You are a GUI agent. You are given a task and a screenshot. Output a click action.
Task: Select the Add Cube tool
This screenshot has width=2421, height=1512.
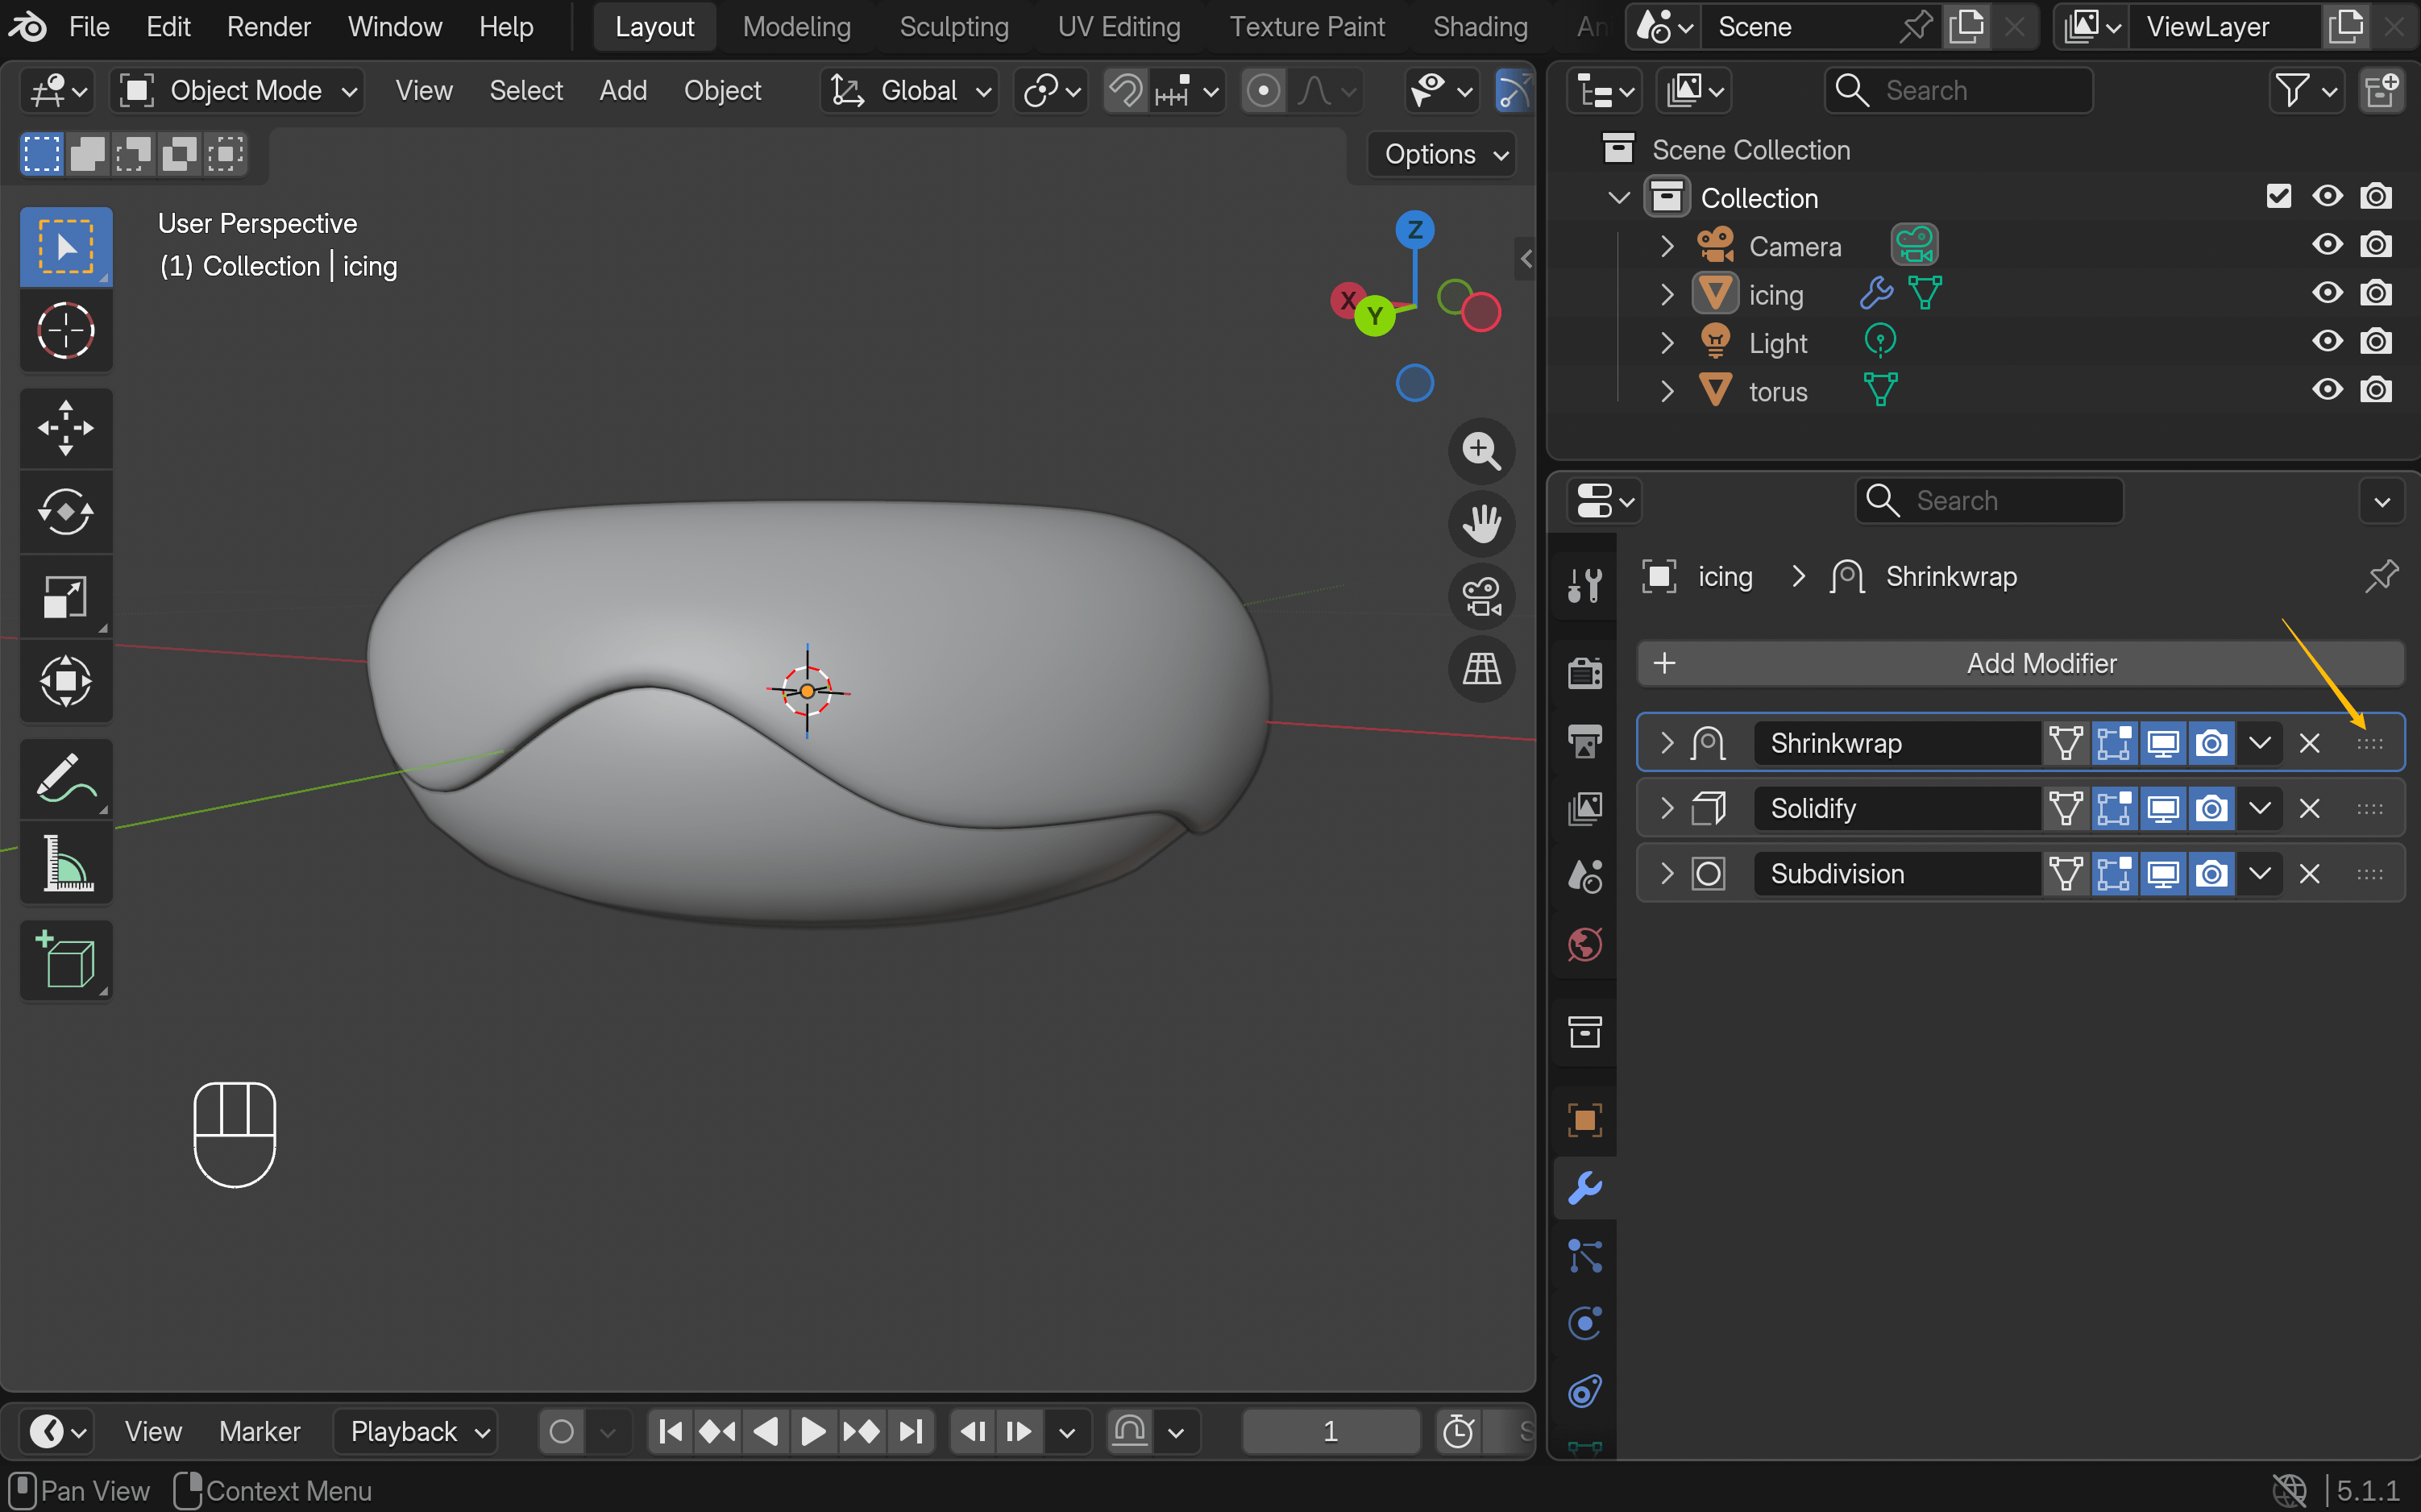pos(66,961)
